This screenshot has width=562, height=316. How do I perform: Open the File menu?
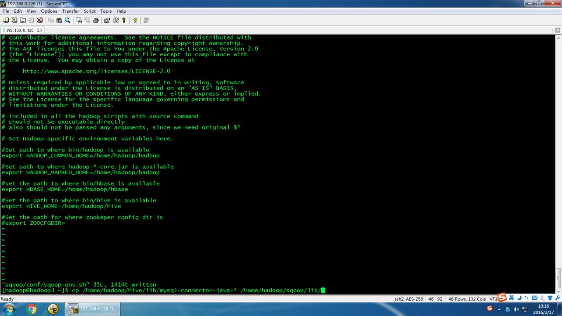pyautogui.click(x=6, y=11)
